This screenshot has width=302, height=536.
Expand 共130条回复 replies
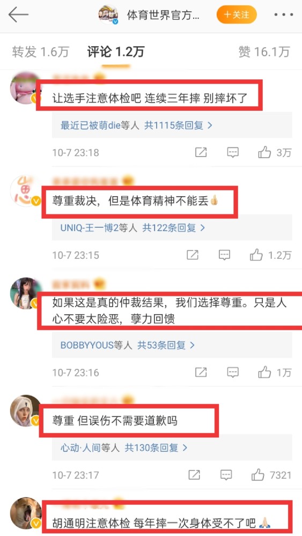point(156,448)
